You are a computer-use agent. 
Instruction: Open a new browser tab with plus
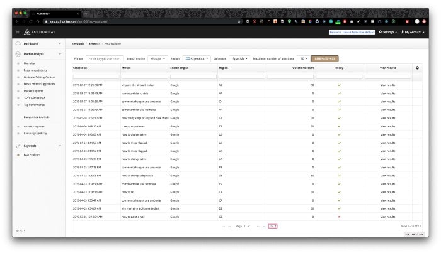[86, 13]
